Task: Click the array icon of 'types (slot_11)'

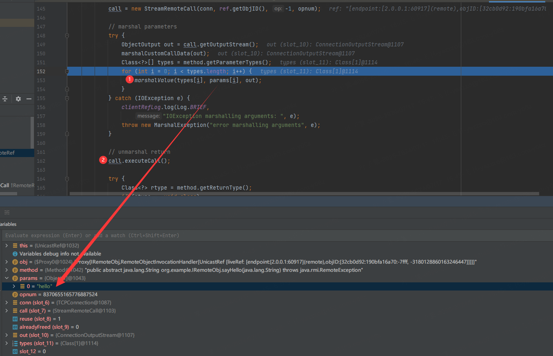Action: point(15,343)
